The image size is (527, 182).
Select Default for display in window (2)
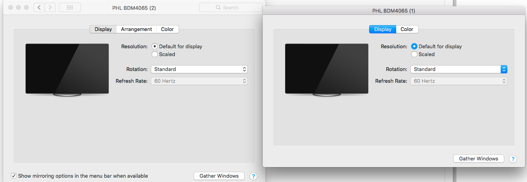coord(155,46)
